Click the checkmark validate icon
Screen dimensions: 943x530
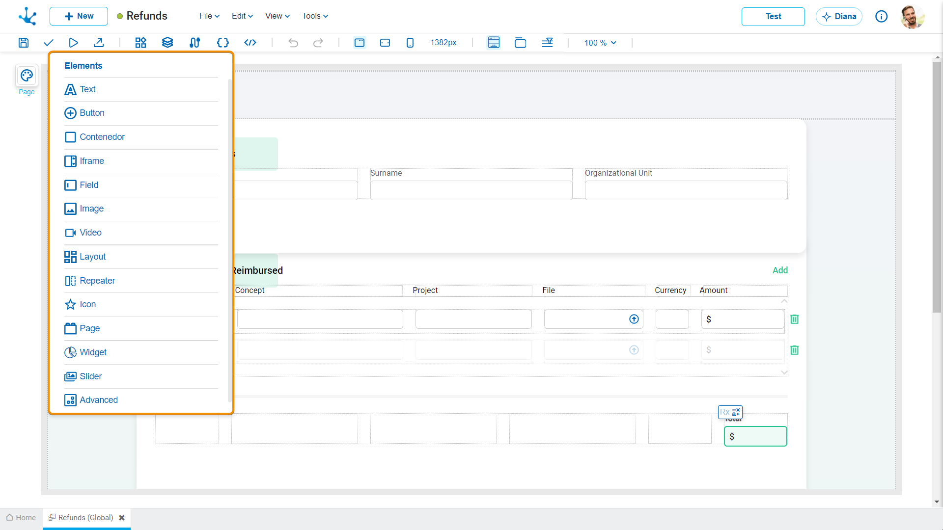click(49, 43)
